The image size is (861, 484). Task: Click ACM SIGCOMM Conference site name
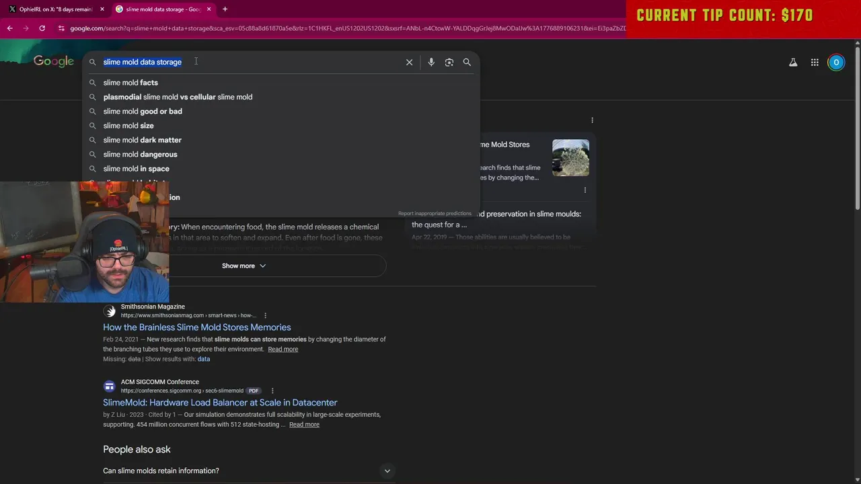tap(160, 382)
